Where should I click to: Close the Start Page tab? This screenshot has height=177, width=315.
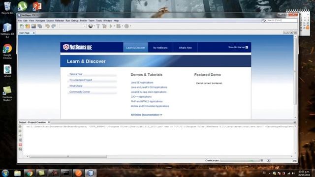click(x=33, y=33)
